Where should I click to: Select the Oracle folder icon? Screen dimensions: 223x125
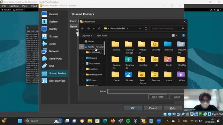pos(115,75)
